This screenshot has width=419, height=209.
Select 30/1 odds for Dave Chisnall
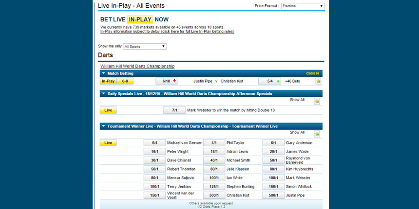tap(155, 160)
